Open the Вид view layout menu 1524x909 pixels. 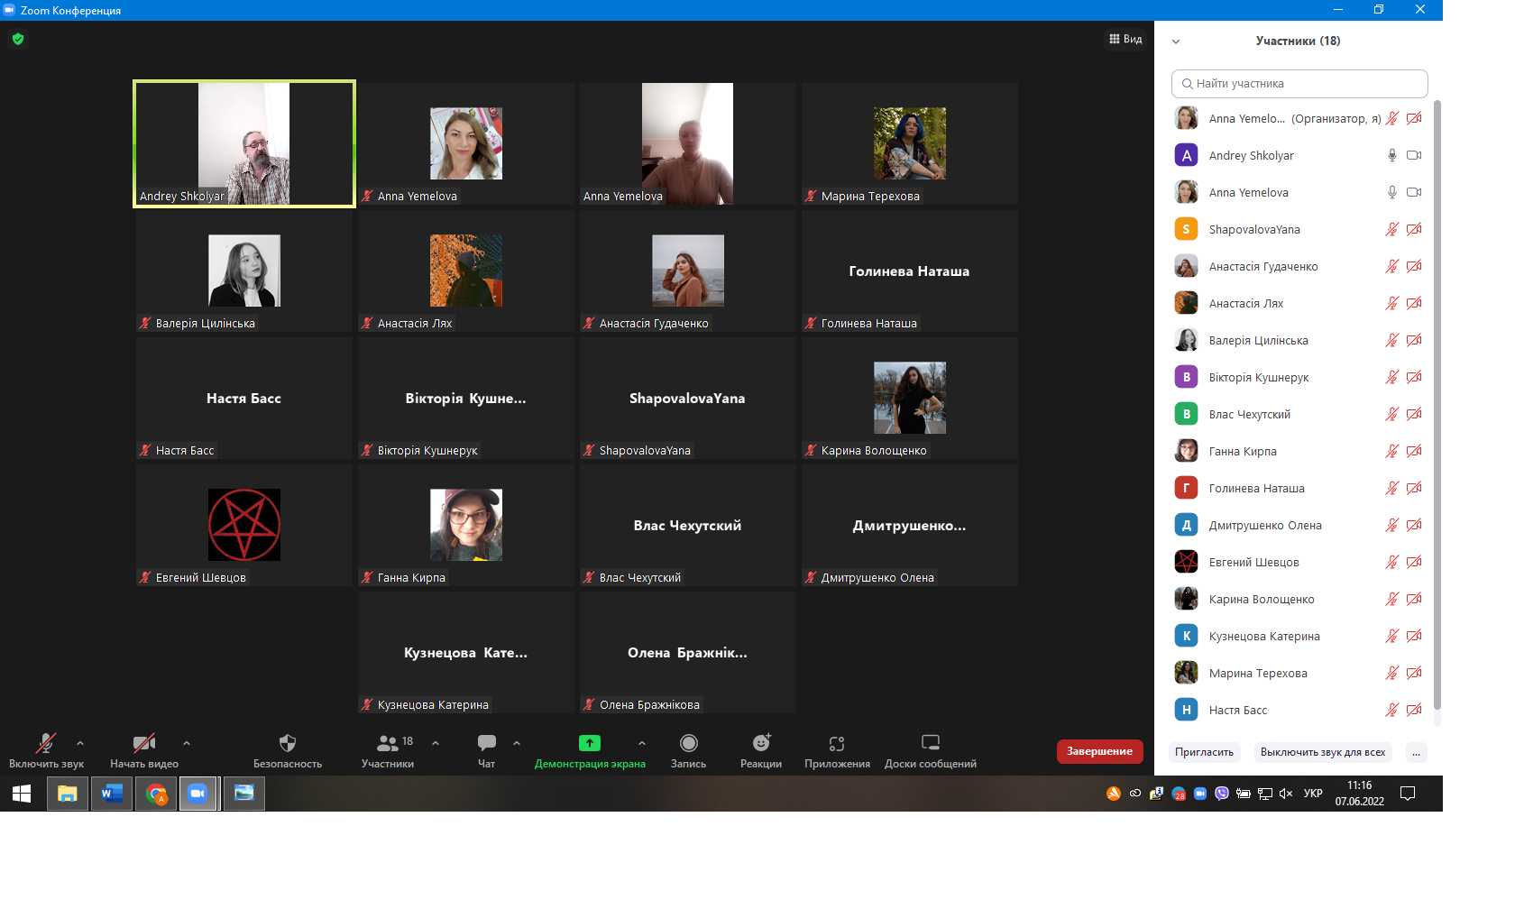[x=1125, y=39]
